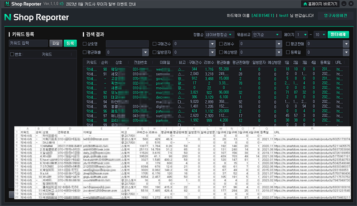Click review count 3,468 cell
This screenshot has width=357, height=206.
[x=209, y=79]
